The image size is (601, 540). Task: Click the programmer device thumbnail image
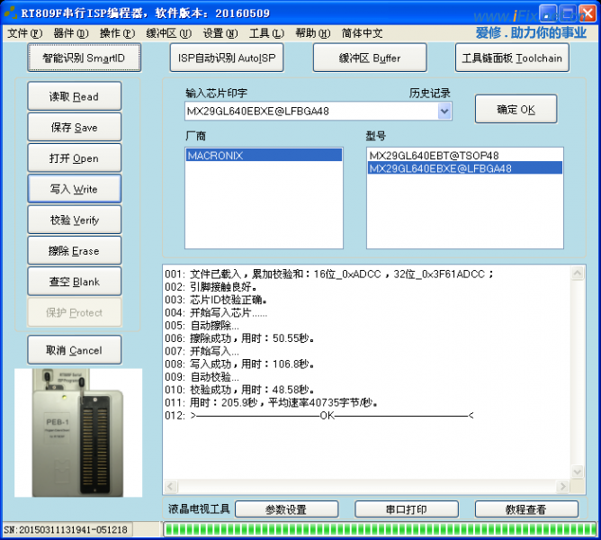coord(78,432)
